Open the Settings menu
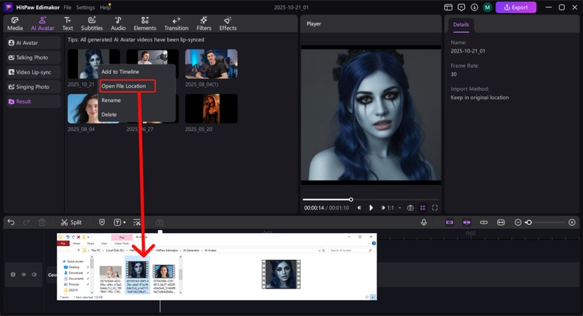Image resolution: width=583 pixels, height=316 pixels. pyautogui.click(x=85, y=7)
